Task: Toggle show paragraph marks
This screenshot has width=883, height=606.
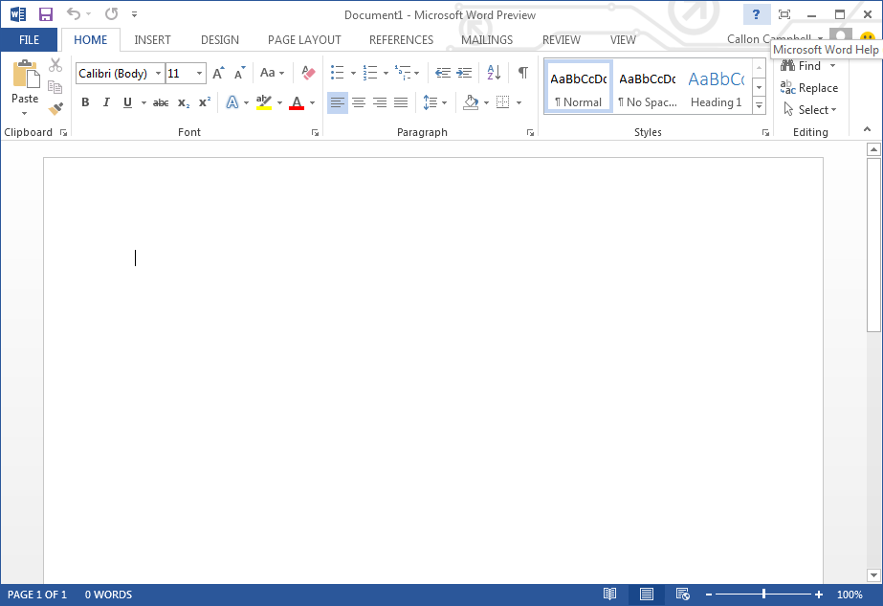Action: click(x=522, y=73)
